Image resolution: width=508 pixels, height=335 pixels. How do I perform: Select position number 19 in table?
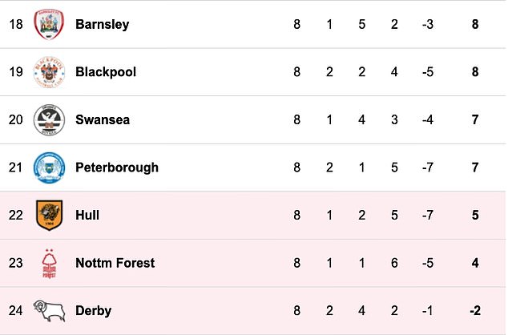16,72
